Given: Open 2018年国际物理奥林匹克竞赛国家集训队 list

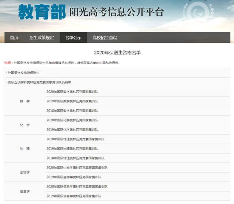Looking at the screenshot, I should tap(75, 158).
